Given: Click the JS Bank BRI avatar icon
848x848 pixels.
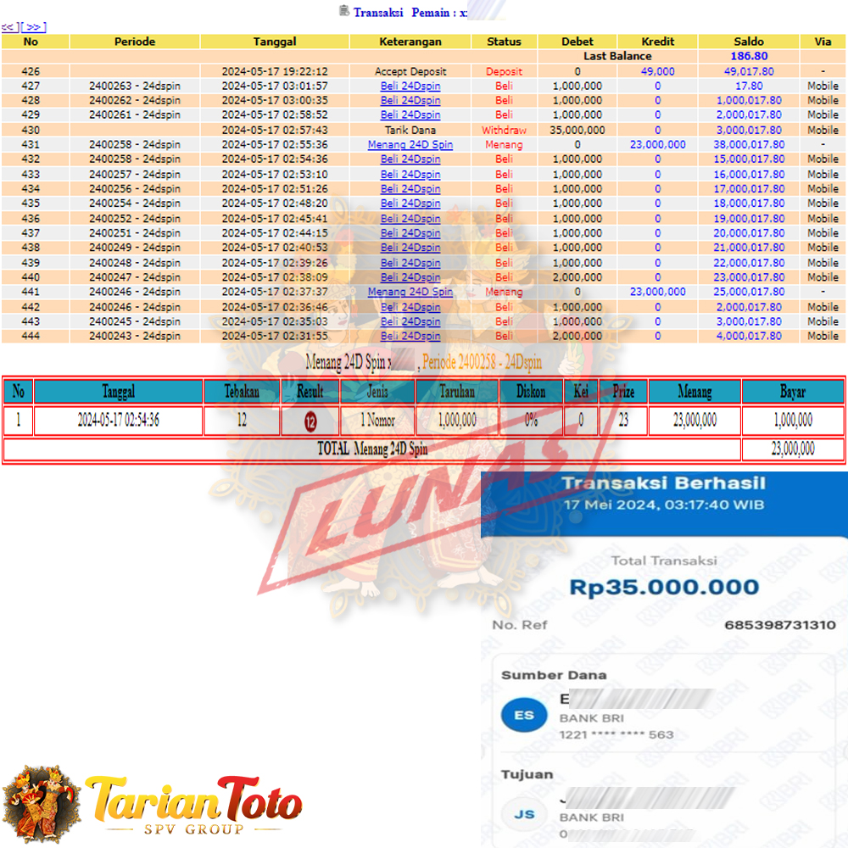Looking at the screenshot, I should (523, 813).
